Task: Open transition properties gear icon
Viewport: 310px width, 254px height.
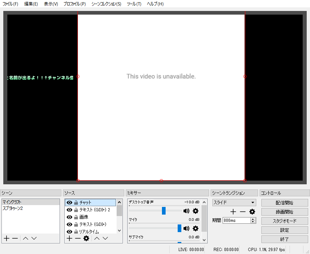Action: click(252, 212)
